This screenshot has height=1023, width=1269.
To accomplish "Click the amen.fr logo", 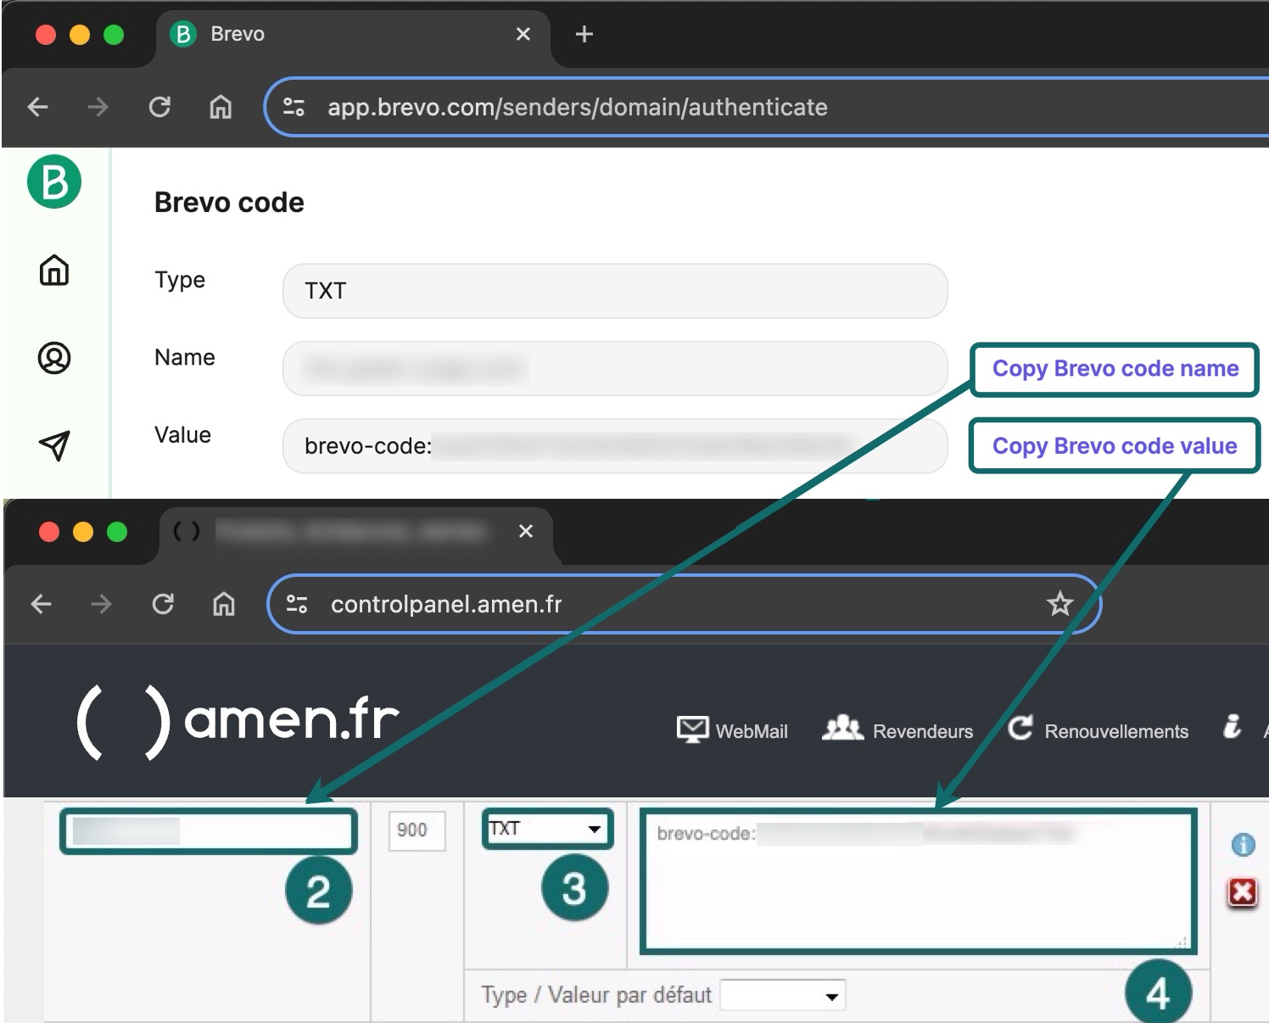I will click(238, 720).
